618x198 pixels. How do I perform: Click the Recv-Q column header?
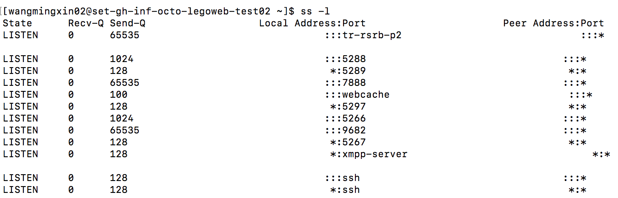coord(86,23)
